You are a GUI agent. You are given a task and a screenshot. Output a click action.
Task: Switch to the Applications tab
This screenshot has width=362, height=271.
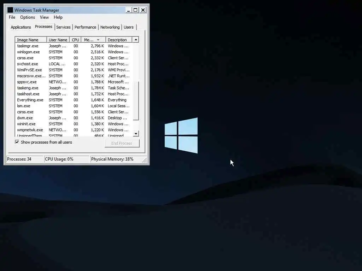click(x=21, y=27)
